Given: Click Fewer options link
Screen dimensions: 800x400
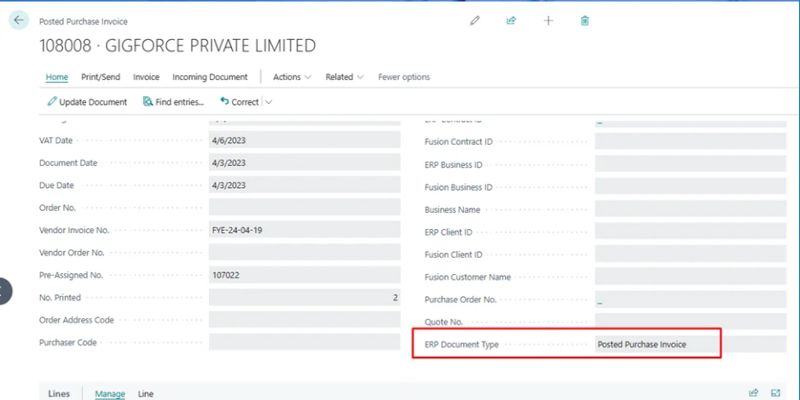Looking at the screenshot, I should [404, 77].
